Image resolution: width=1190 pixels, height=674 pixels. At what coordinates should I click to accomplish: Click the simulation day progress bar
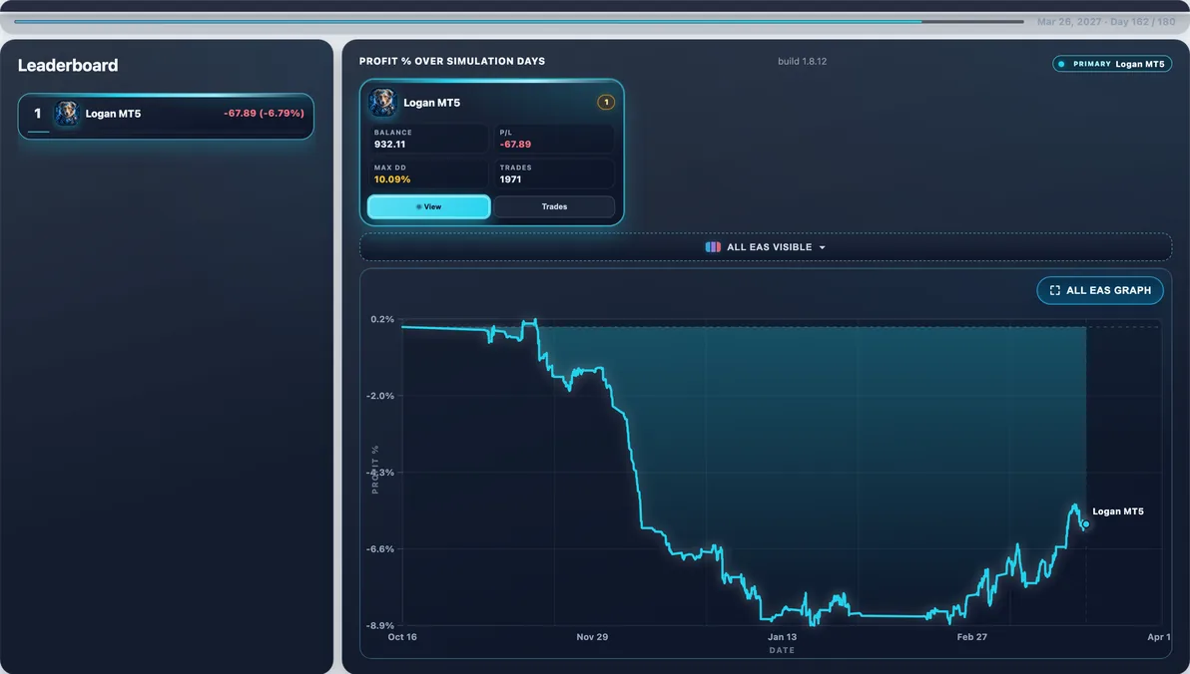pyautogui.click(x=519, y=21)
